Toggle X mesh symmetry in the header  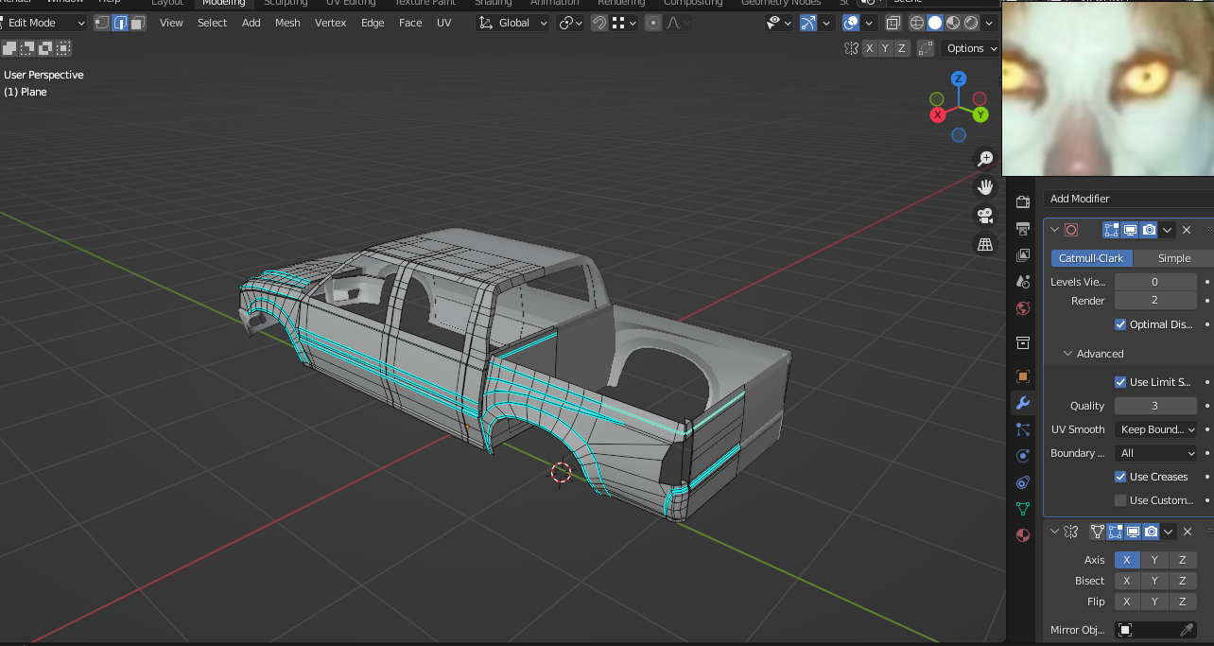868,48
